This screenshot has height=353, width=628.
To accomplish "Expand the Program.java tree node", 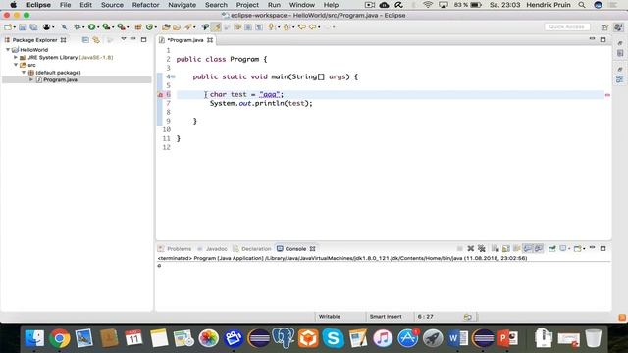I will click(x=31, y=79).
